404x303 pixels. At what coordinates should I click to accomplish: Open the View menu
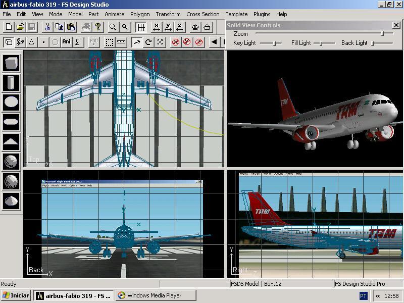pos(37,14)
